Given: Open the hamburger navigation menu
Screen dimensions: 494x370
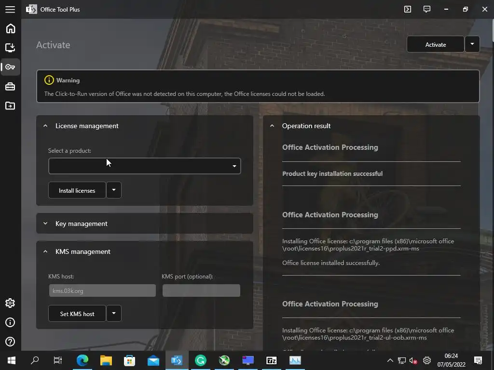Looking at the screenshot, I should [x=10, y=10].
